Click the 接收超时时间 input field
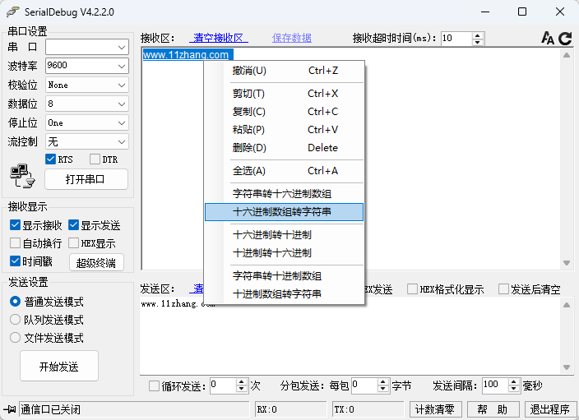This screenshot has width=579, height=420. click(456, 39)
